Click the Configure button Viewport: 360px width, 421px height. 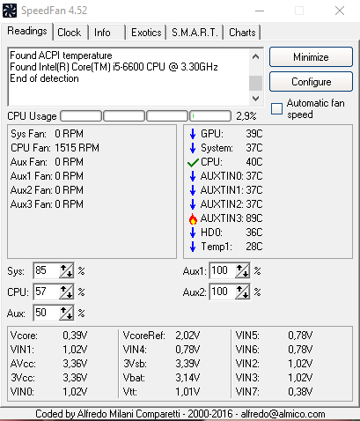click(311, 82)
